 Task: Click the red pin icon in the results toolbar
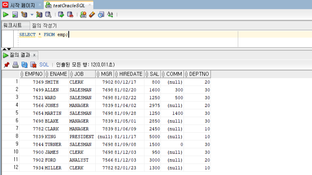point(7,65)
